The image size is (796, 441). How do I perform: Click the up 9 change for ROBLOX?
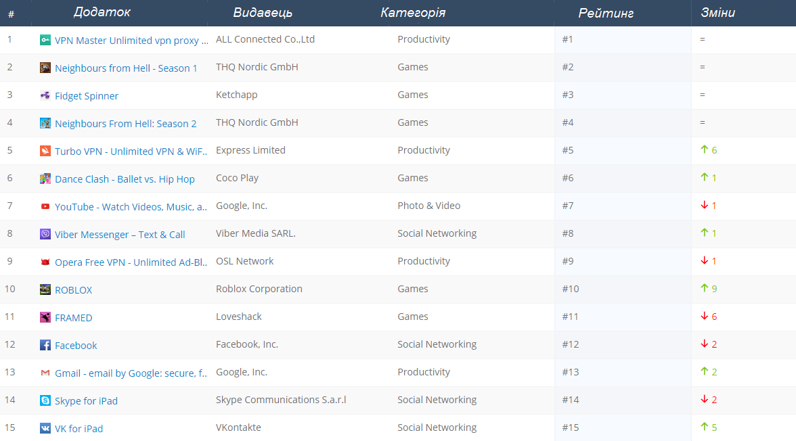click(709, 288)
